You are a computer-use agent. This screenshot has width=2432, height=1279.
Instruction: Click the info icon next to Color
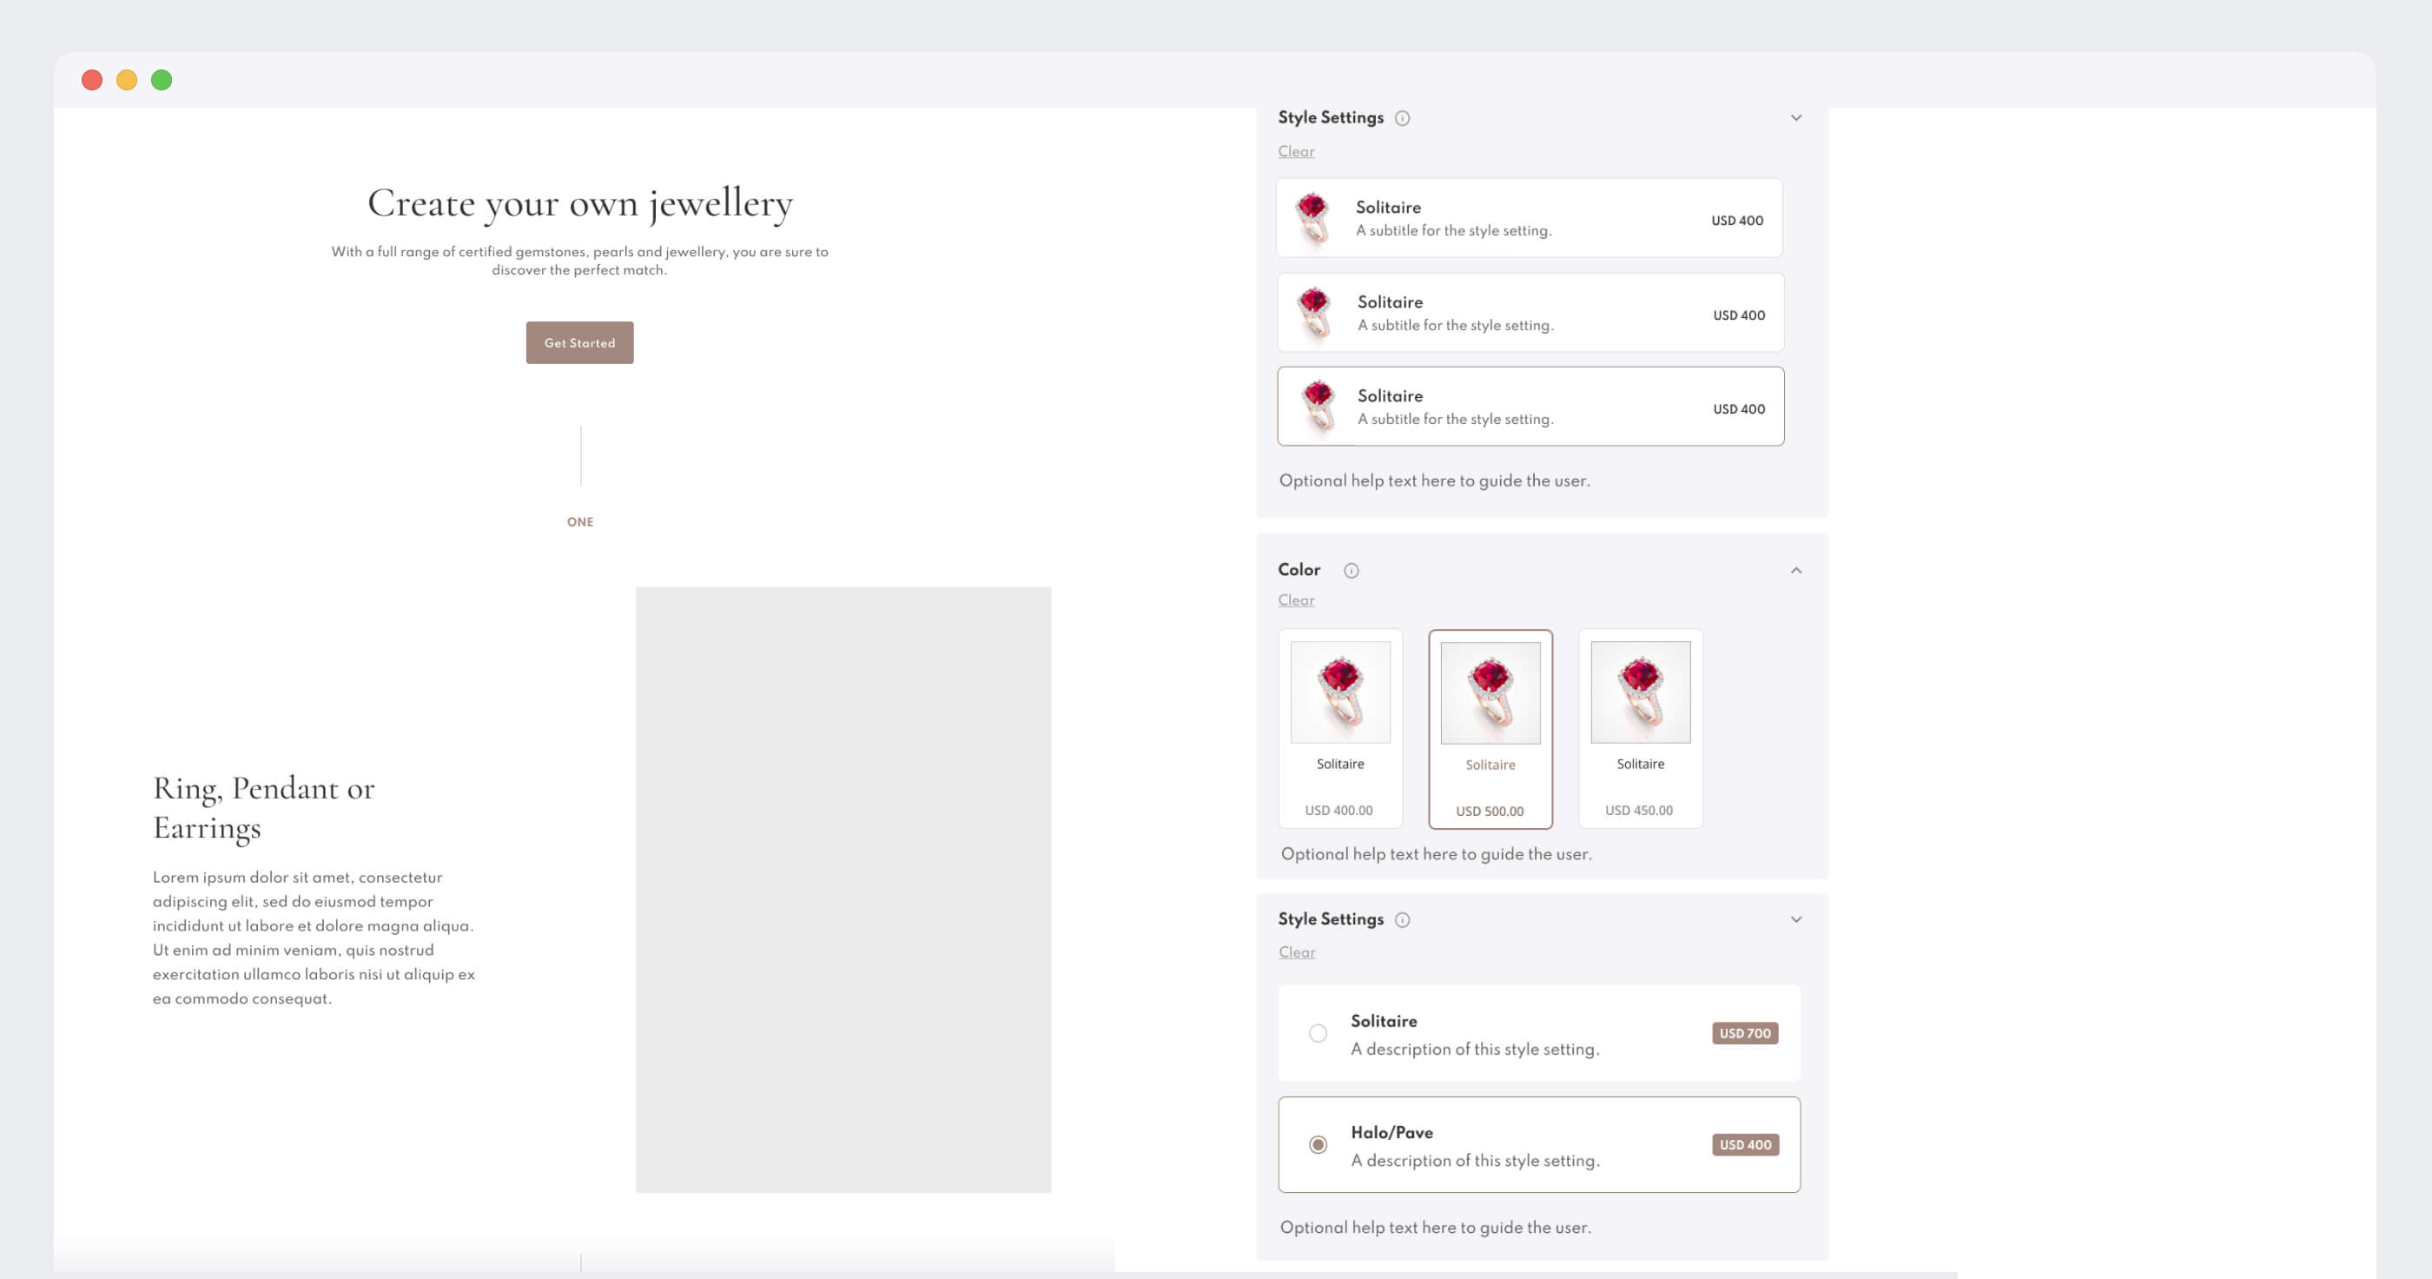coord(1351,571)
